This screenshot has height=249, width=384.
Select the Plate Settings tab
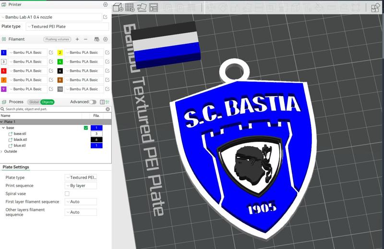(x=16, y=167)
